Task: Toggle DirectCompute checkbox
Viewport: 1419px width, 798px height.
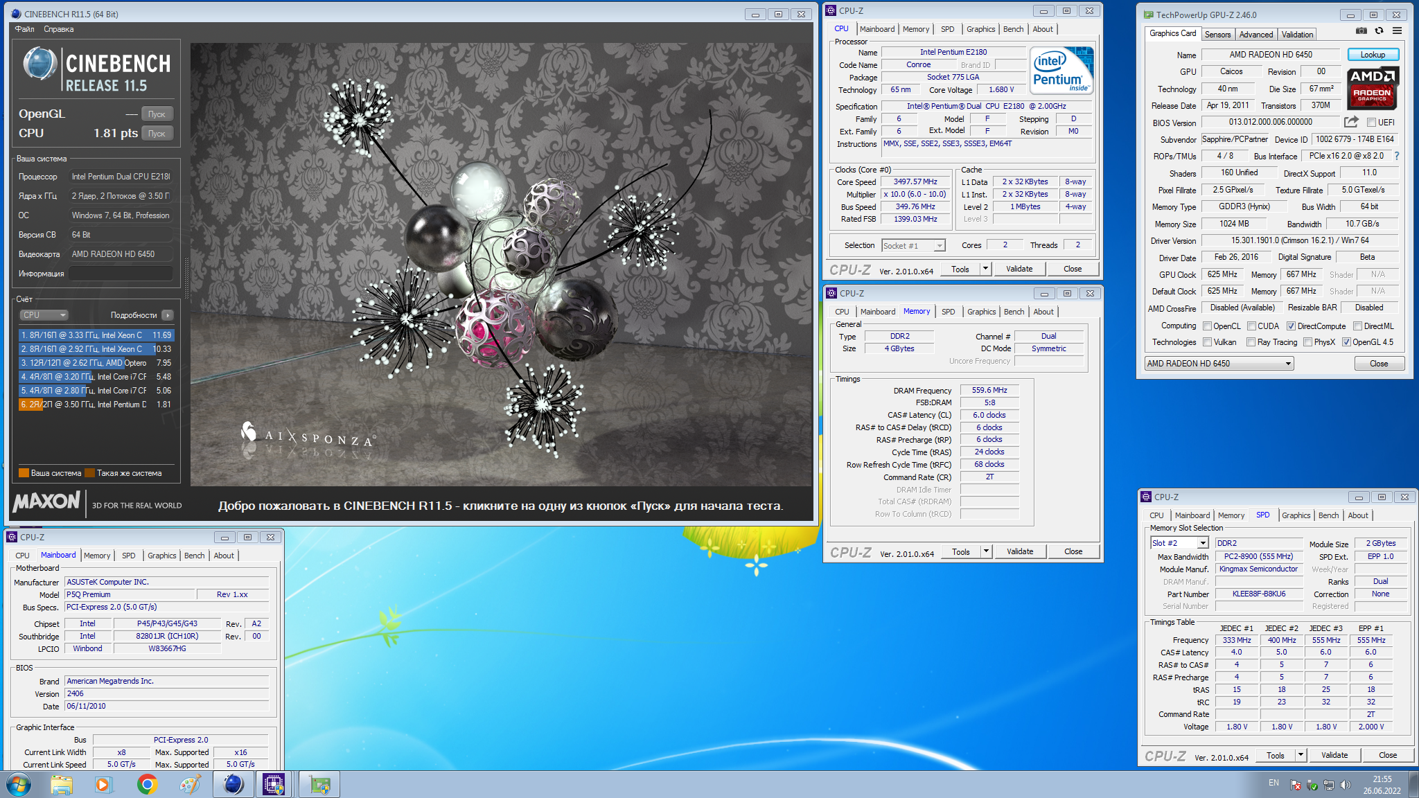Action: point(1291,326)
